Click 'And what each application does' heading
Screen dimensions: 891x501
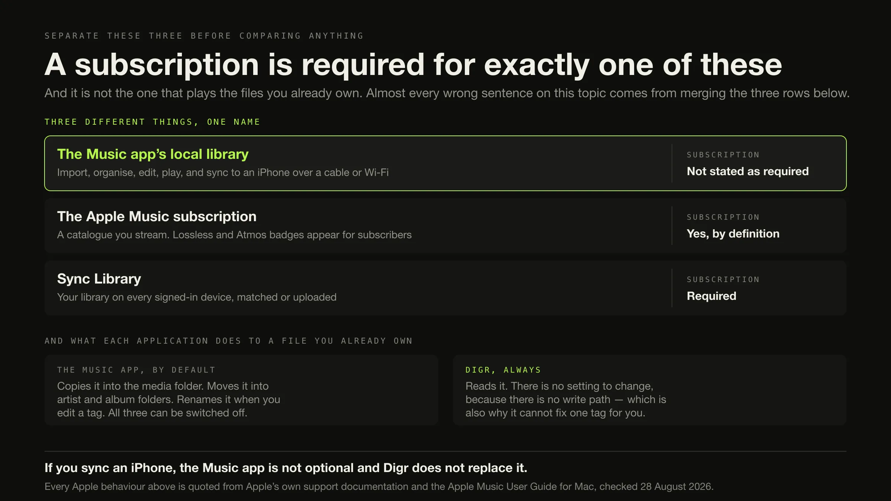[229, 341]
